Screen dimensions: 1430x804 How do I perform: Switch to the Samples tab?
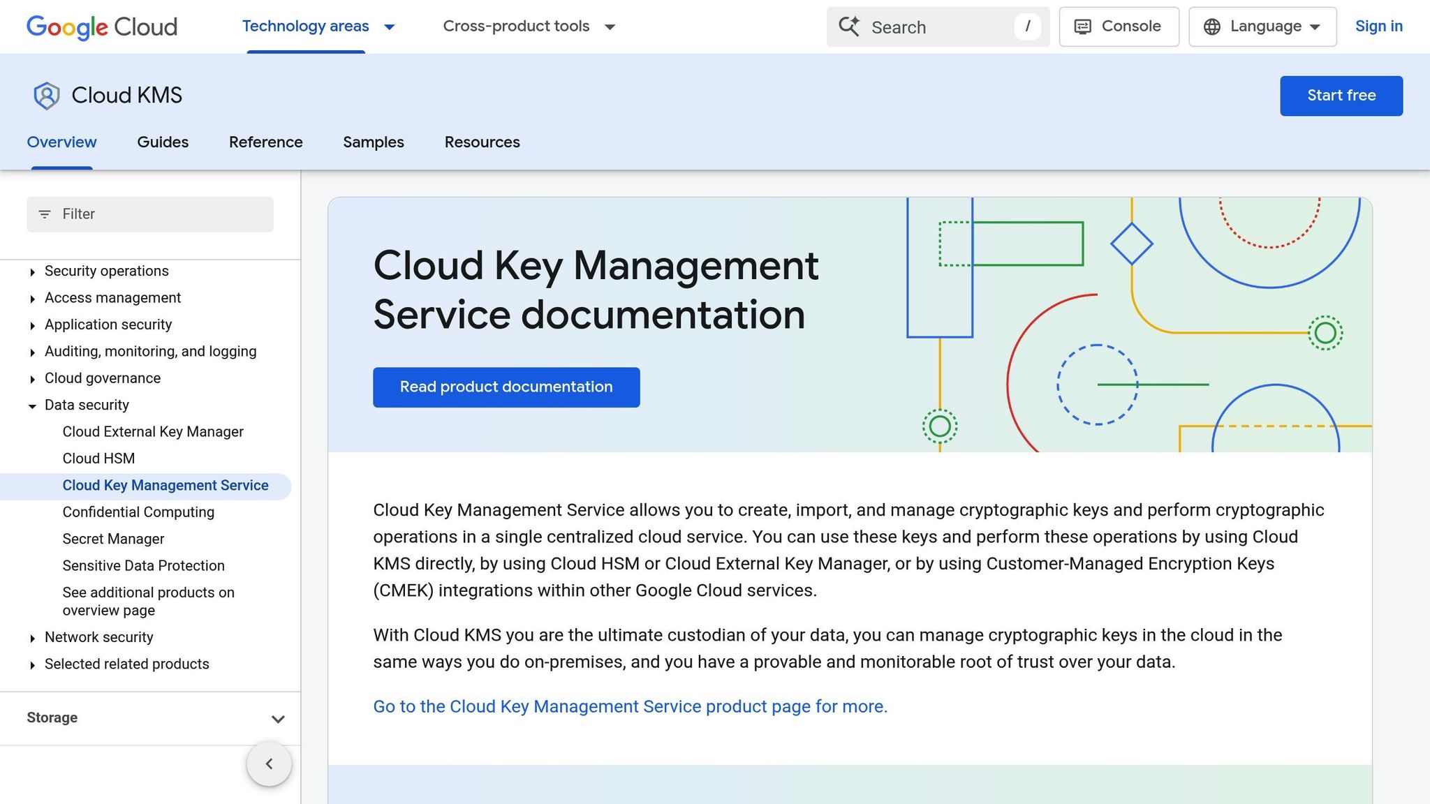tap(373, 142)
